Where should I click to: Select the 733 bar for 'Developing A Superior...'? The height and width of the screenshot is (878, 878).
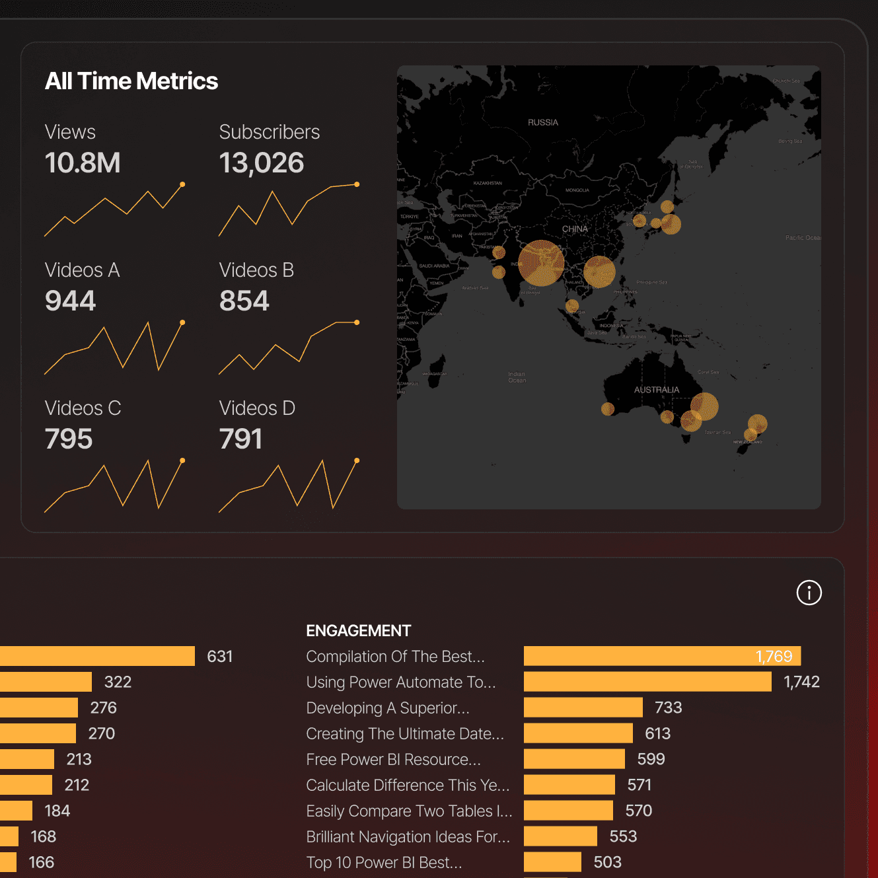583,708
